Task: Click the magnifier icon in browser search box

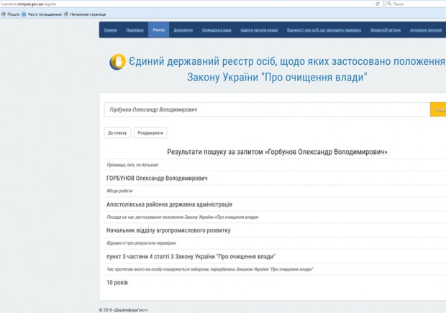Action: (389, 4)
